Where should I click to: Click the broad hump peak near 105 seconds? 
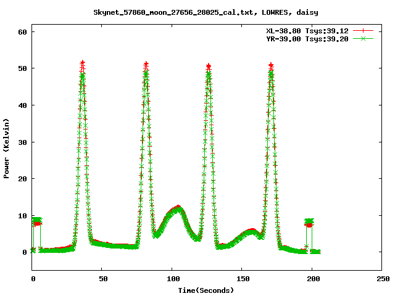tap(178, 207)
